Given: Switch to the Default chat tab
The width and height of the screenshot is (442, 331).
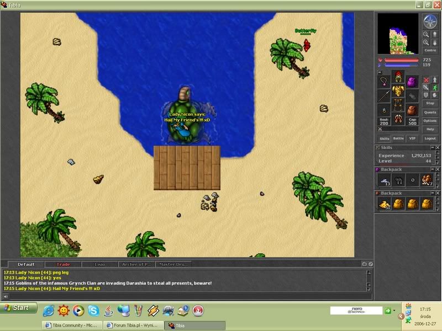Looking at the screenshot, I should coord(26,265).
